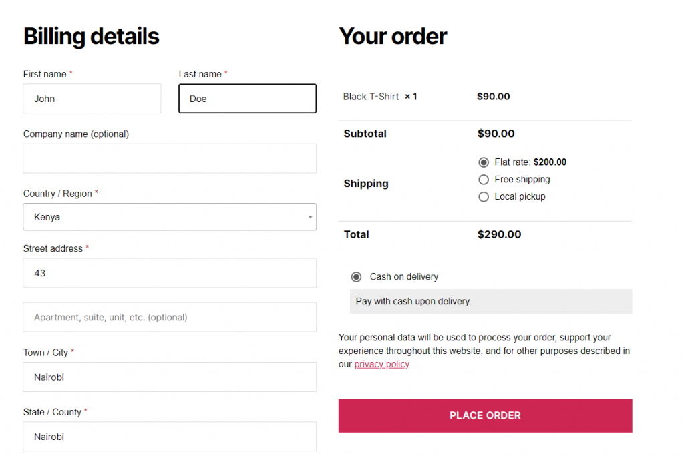This screenshot has height=456, width=684.
Task: Select the Street address field showing 43
Action: pos(170,273)
